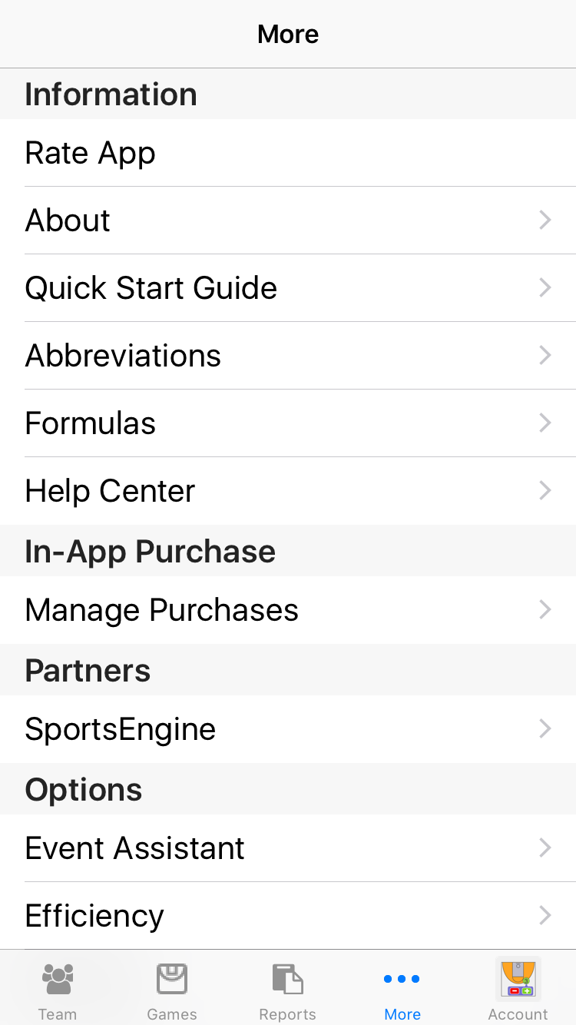576x1025 pixels.
Task: Open the Team tab icon
Action: (58, 980)
